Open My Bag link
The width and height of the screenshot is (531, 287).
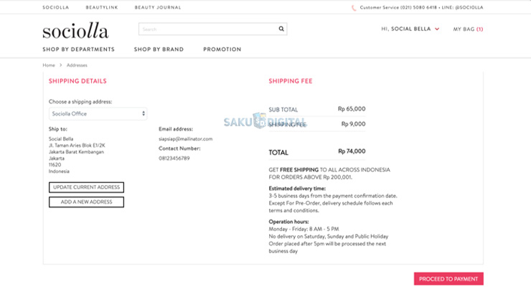(x=464, y=29)
